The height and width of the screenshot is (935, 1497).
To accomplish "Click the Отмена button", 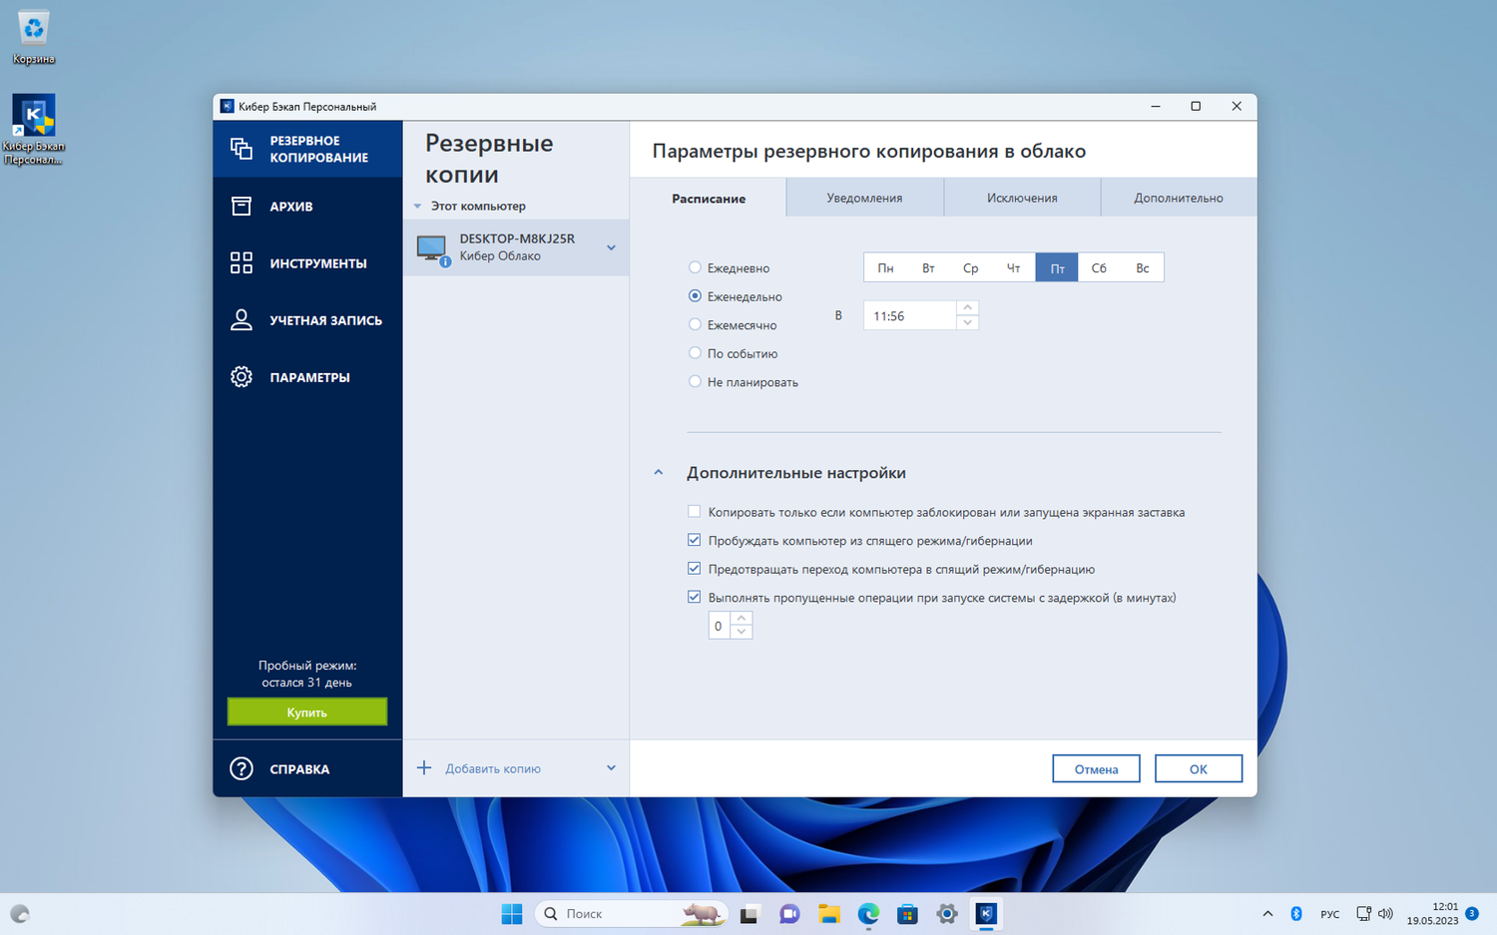I will (x=1096, y=768).
